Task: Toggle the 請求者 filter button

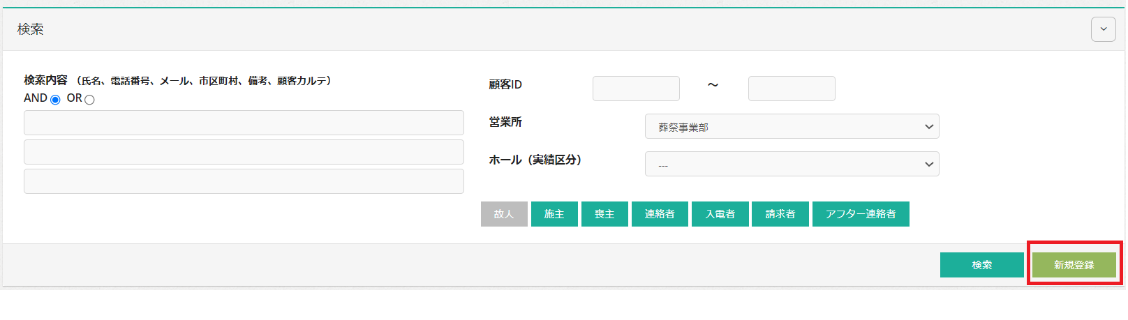Action: (780, 214)
